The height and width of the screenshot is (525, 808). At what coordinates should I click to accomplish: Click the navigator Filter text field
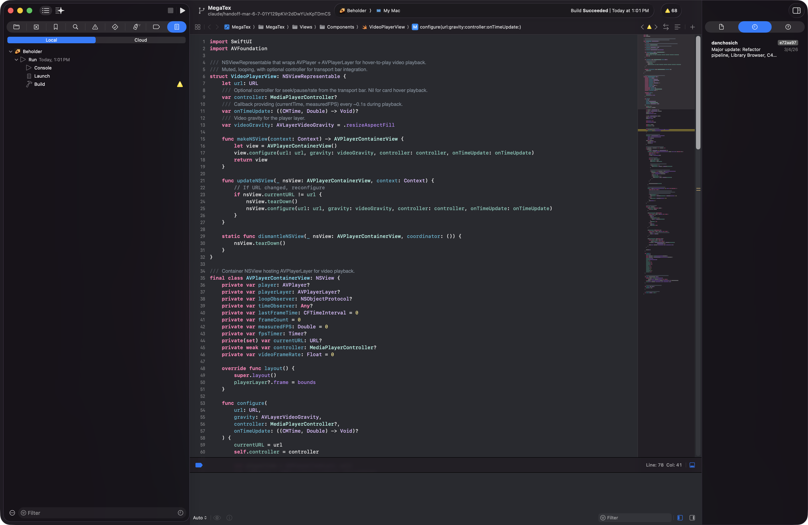pos(99,513)
